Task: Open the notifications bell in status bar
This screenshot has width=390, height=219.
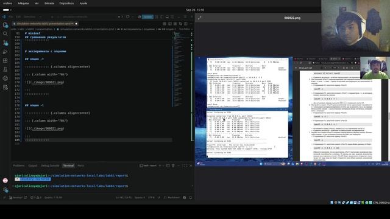Action: [x=191, y=198]
